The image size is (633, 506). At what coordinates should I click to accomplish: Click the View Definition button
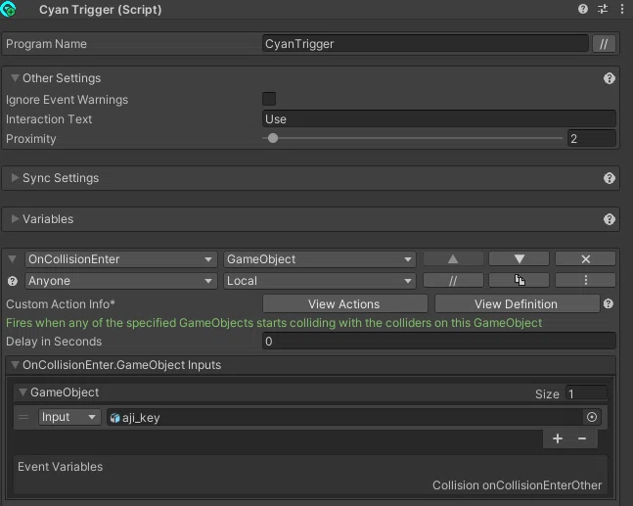click(517, 304)
